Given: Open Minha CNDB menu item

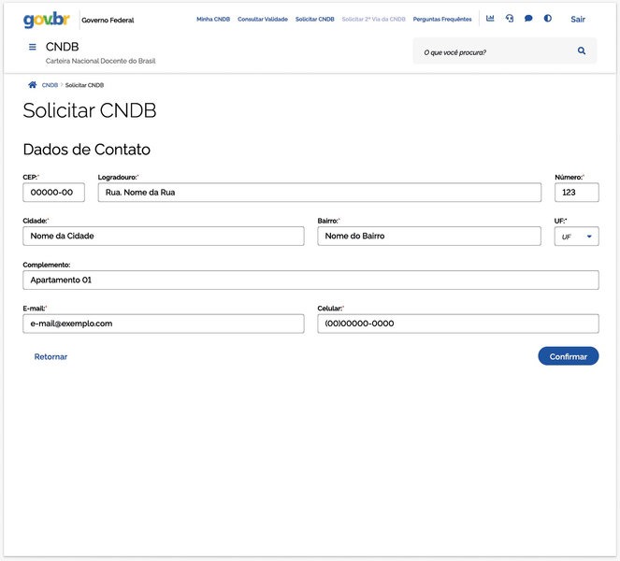Looking at the screenshot, I should [213, 20].
